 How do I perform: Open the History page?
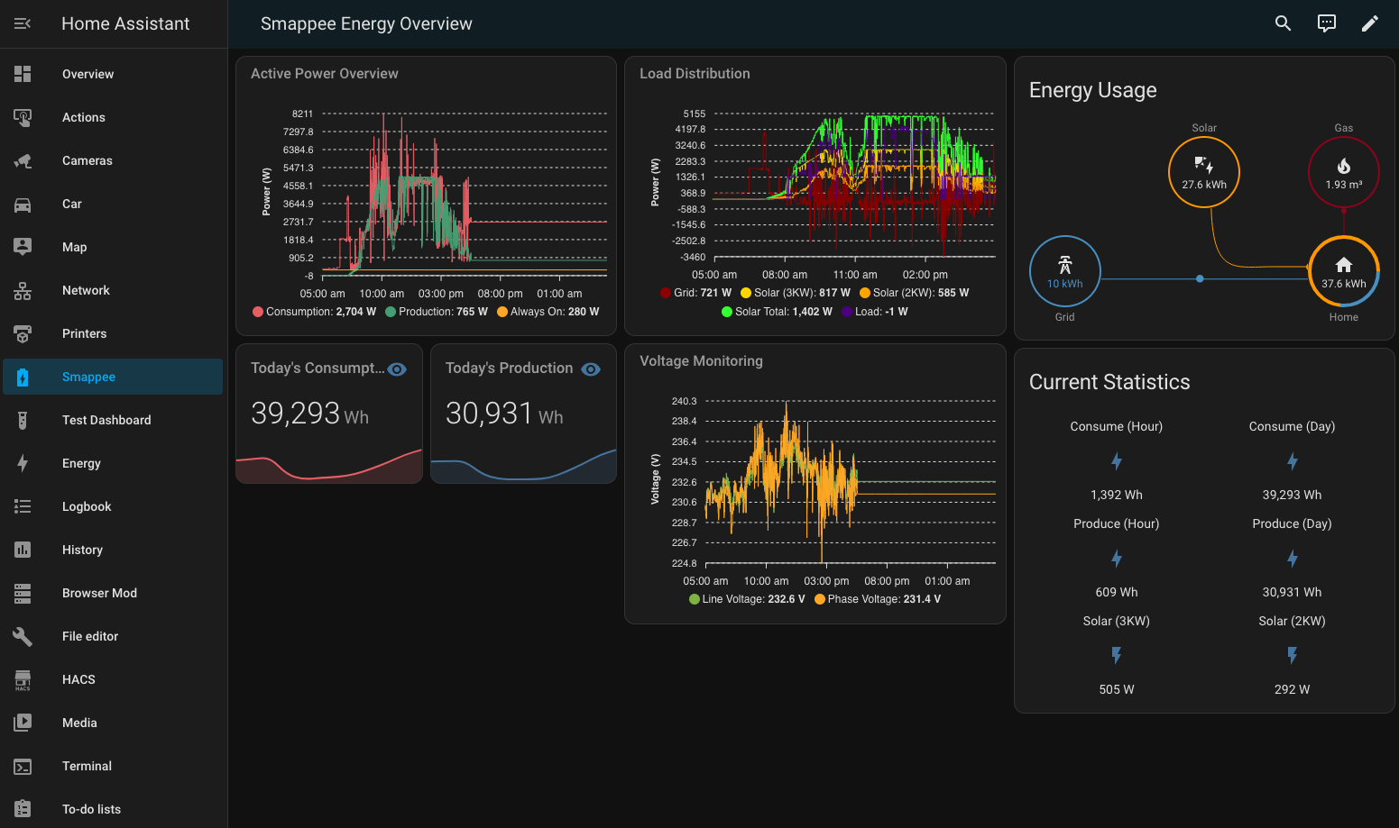click(113, 550)
